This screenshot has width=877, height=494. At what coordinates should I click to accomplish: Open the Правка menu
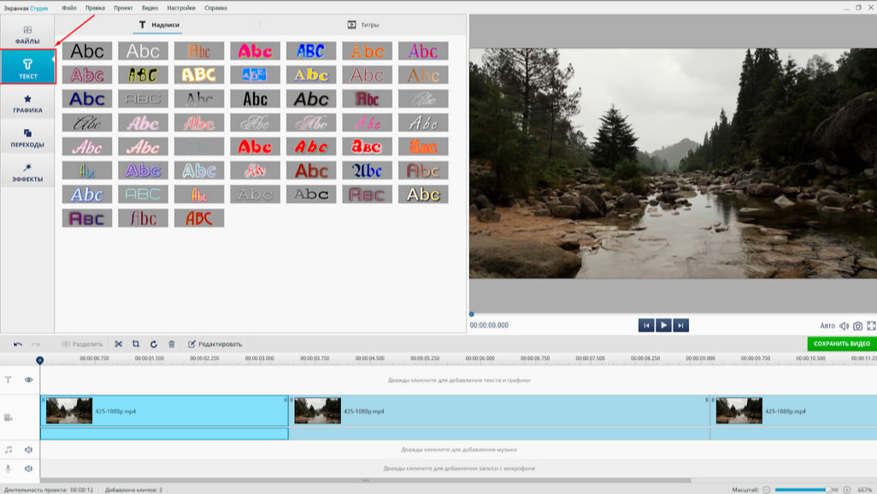[x=95, y=8]
